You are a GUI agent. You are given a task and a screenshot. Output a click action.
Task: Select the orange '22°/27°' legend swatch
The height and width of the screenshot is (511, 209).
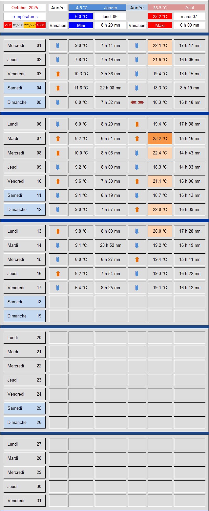(x=30, y=25)
